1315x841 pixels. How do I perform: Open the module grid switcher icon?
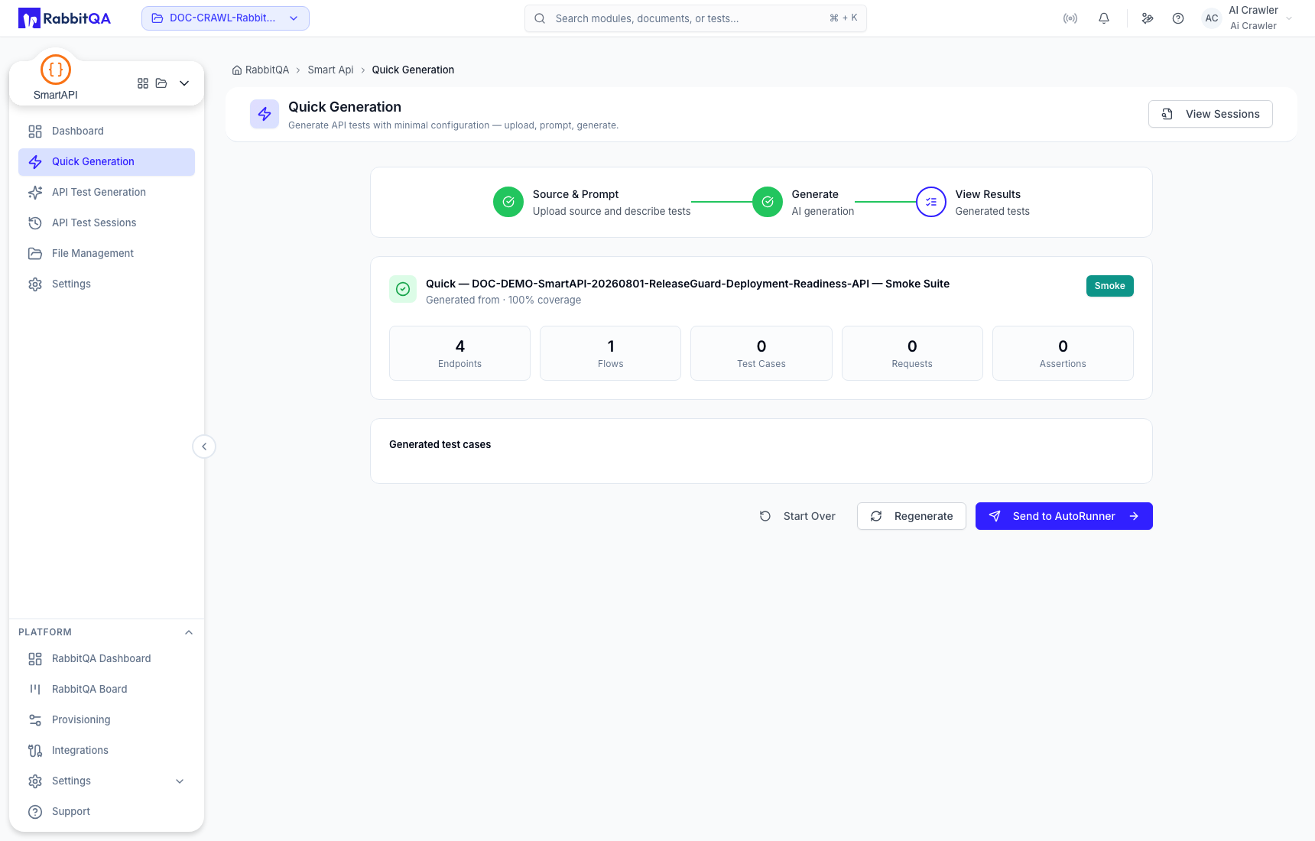pos(143,83)
